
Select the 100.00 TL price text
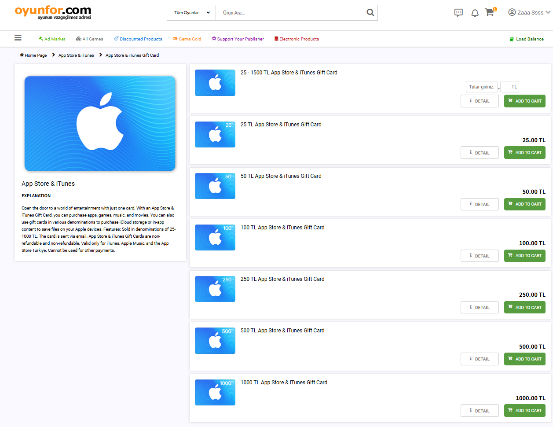point(532,243)
